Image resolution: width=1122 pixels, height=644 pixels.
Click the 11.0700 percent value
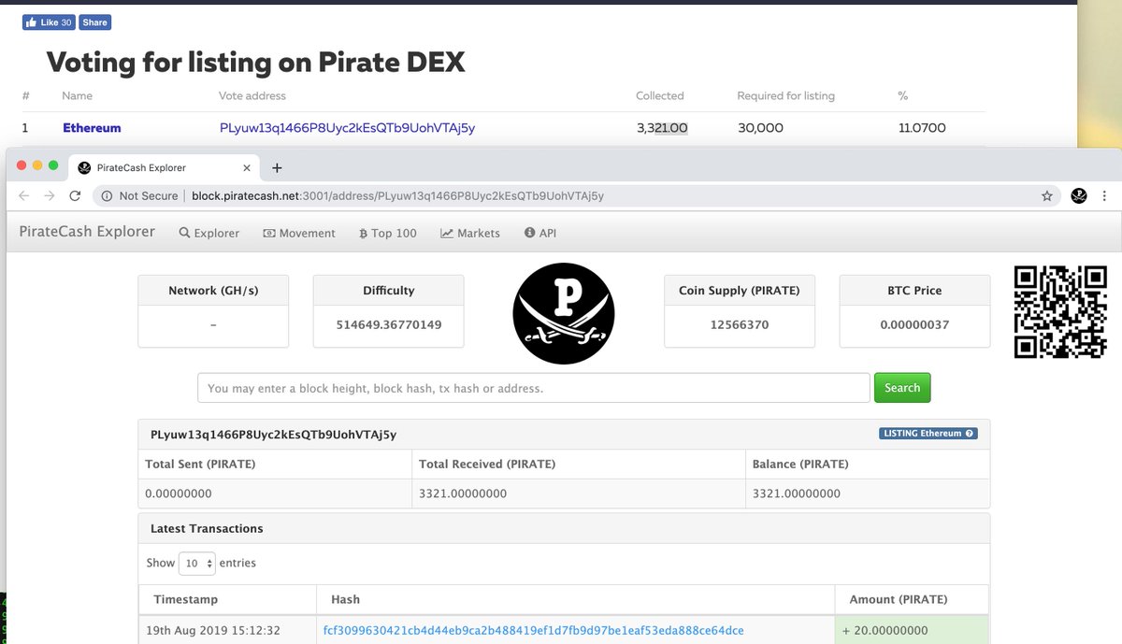coord(922,128)
